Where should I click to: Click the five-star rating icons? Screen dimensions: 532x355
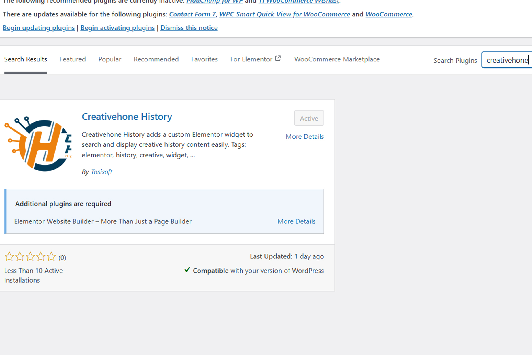pyautogui.click(x=30, y=257)
